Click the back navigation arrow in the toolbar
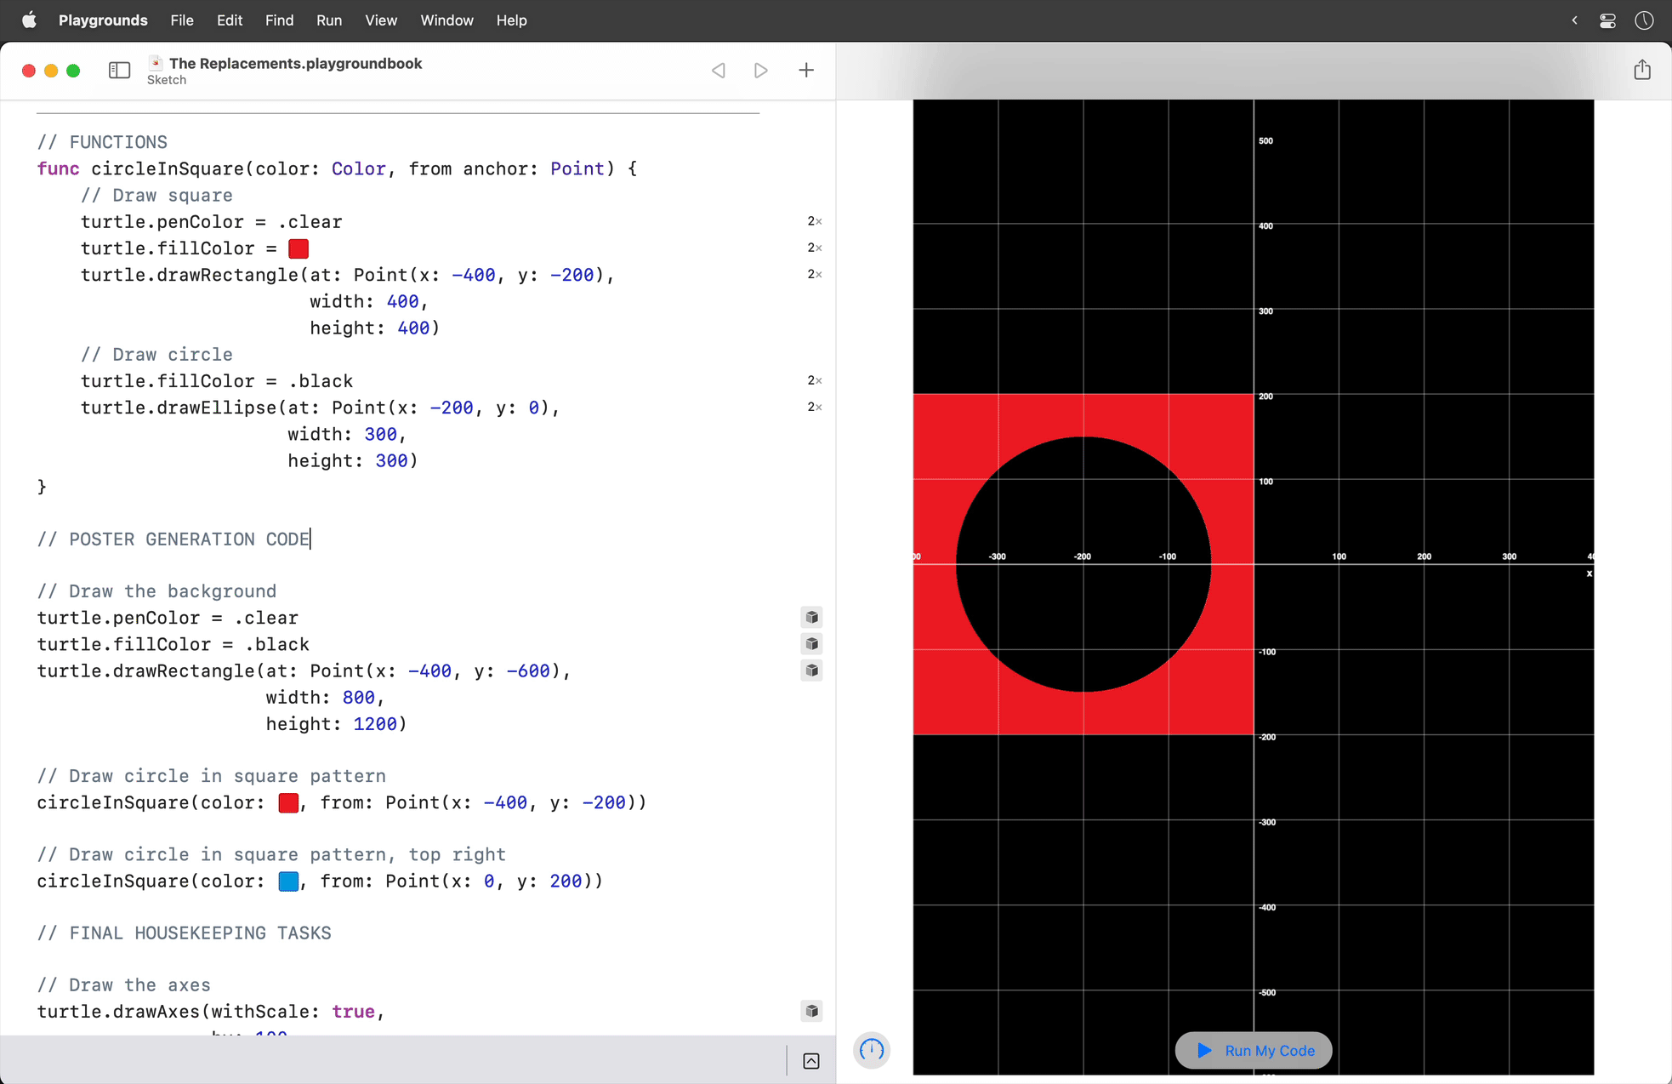 719,70
